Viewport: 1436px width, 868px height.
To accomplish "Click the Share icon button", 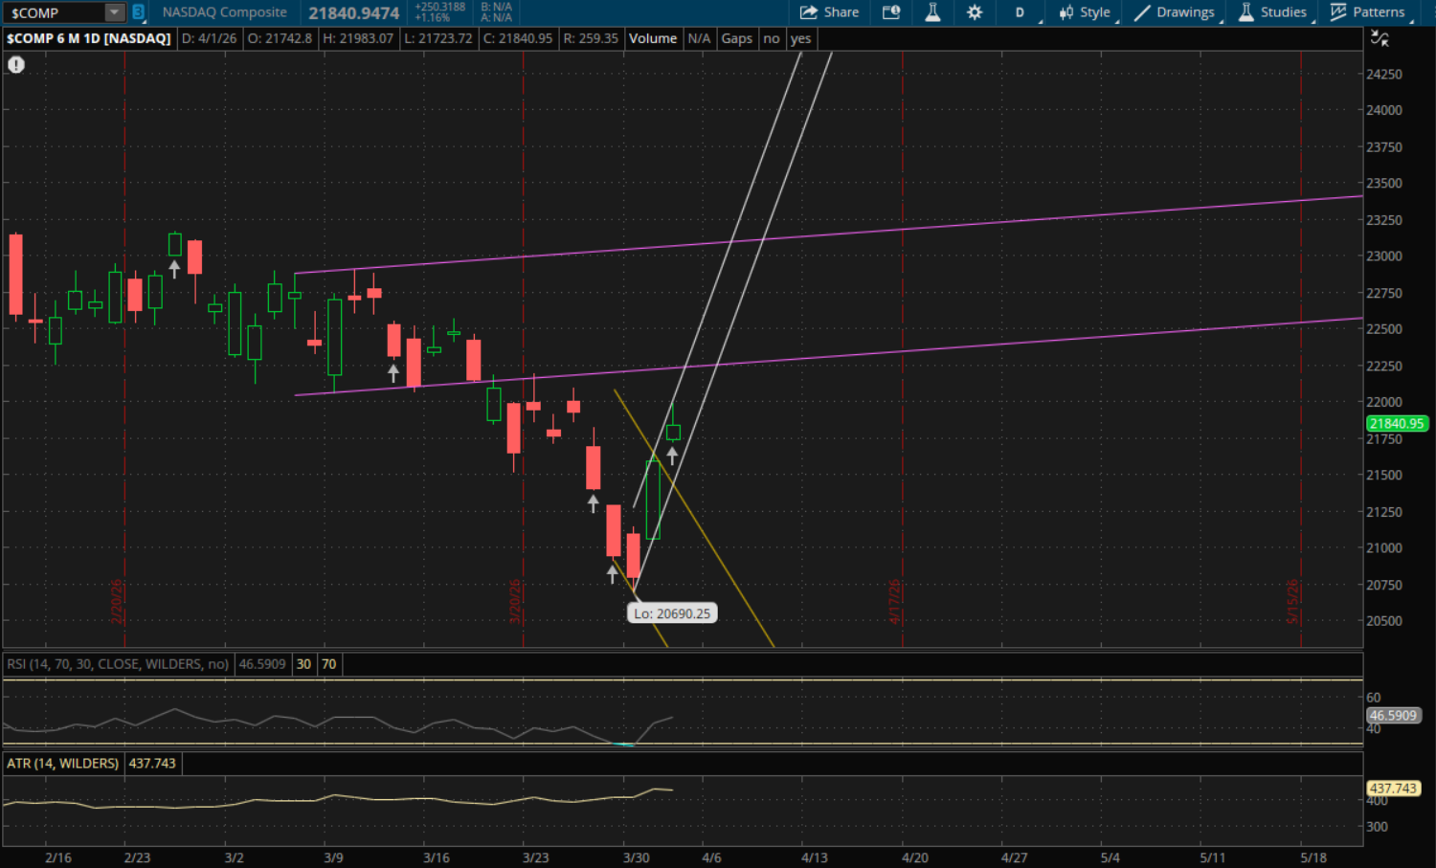I will [x=829, y=12].
